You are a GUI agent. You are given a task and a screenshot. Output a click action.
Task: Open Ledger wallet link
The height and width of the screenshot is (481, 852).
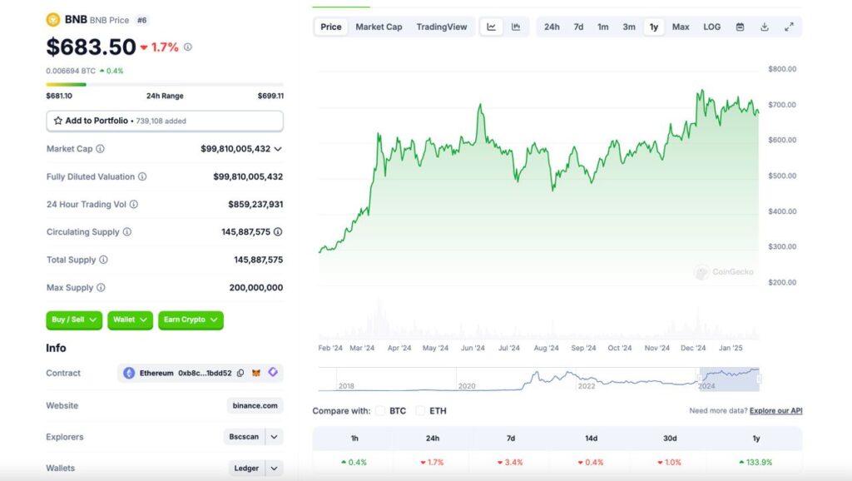coord(246,468)
